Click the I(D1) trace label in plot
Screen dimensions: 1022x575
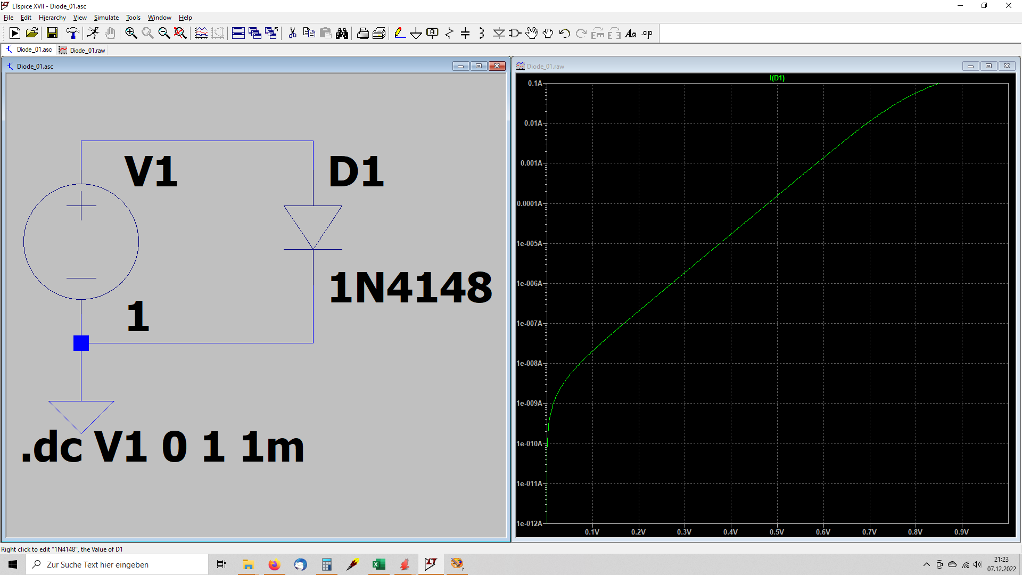777,78
